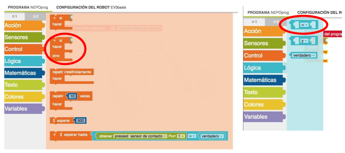This screenshot has width=345, height=153.
Task: Click plus icon on 'esperar hasta' block
Action: [55, 135]
